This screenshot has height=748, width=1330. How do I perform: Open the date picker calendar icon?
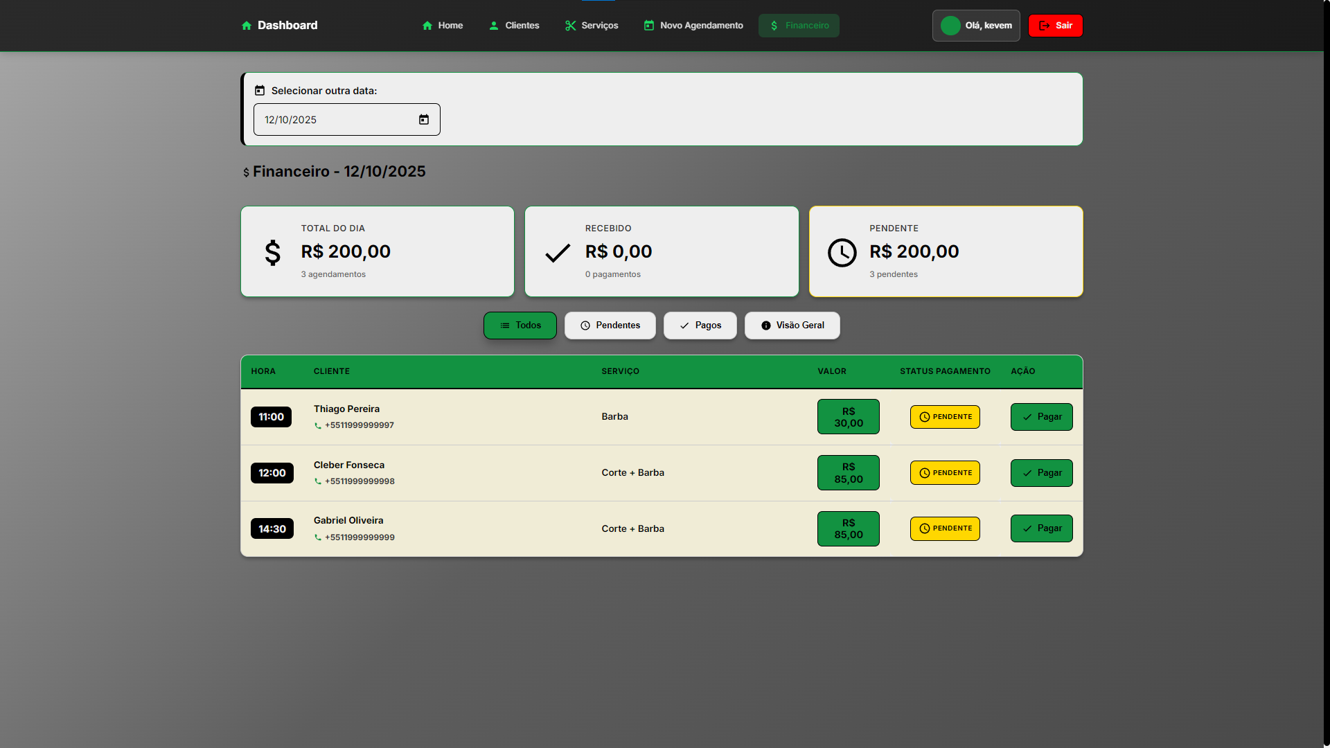pos(424,120)
